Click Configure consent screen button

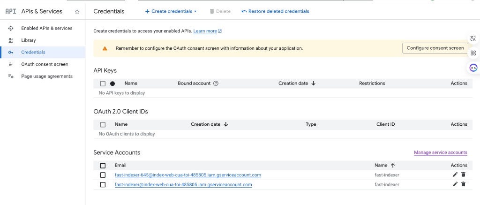click(435, 48)
